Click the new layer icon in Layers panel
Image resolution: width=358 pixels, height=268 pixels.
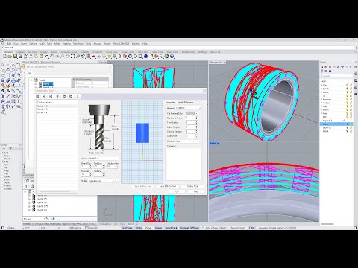click(x=322, y=67)
